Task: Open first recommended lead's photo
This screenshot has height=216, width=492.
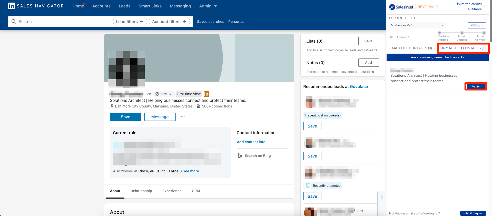Action: [310, 102]
